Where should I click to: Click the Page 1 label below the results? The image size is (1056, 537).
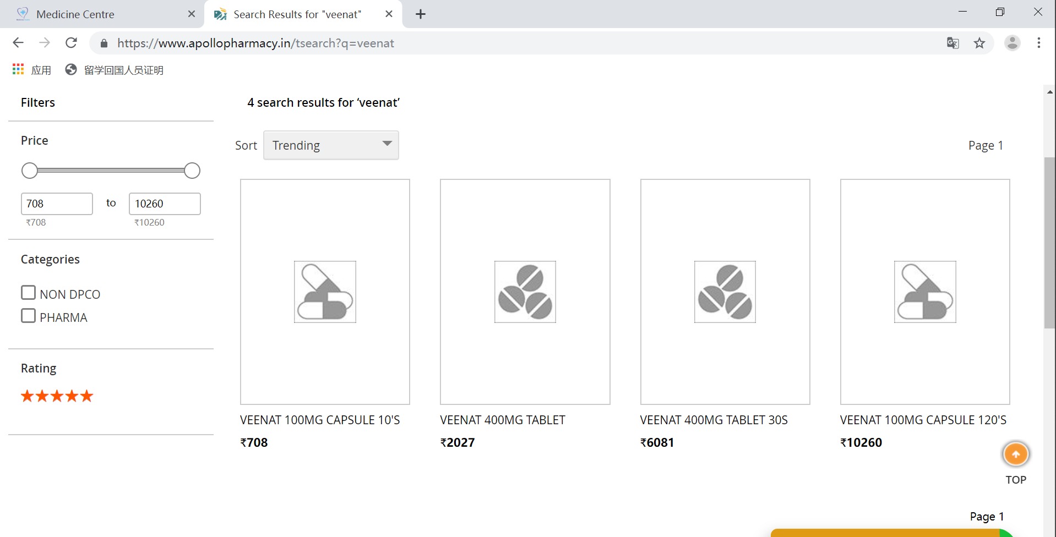pos(987,517)
